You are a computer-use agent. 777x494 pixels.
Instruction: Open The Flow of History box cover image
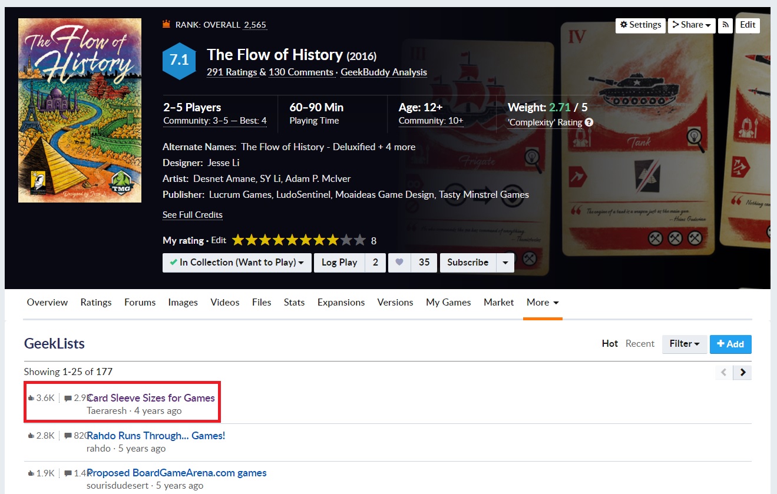click(80, 110)
